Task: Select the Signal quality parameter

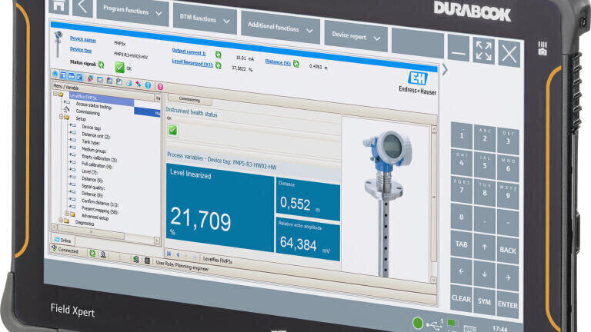Action: coord(93,187)
